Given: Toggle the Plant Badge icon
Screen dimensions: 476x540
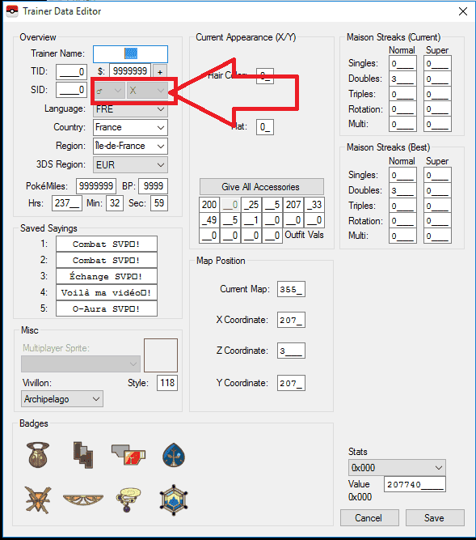Looking at the screenshot, I should [x=174, y=455].
